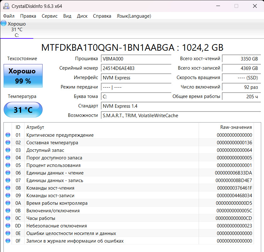Select the Небезопасные отключения row

[129, 226]
